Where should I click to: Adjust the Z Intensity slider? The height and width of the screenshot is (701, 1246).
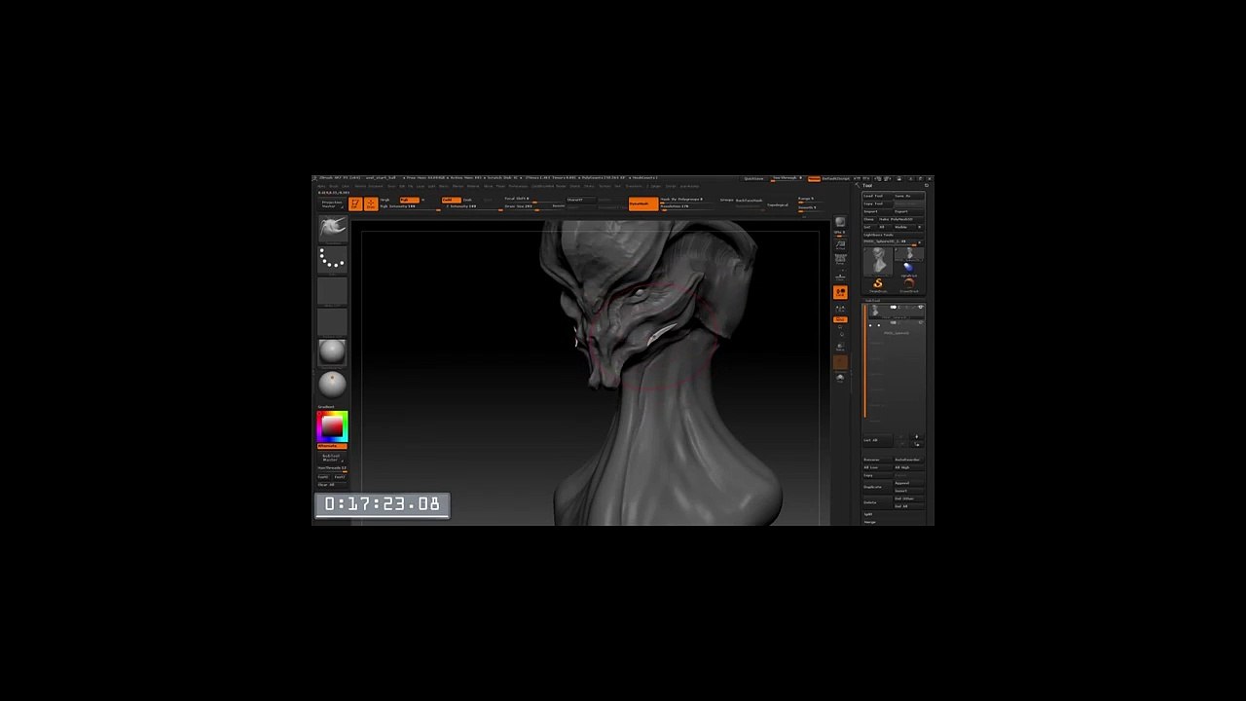pos(473,206)
